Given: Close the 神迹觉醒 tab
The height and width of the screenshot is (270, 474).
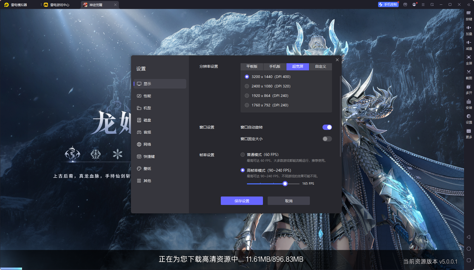Looking at the screenshot, I should pyautogui.click(x=115, y=5).
